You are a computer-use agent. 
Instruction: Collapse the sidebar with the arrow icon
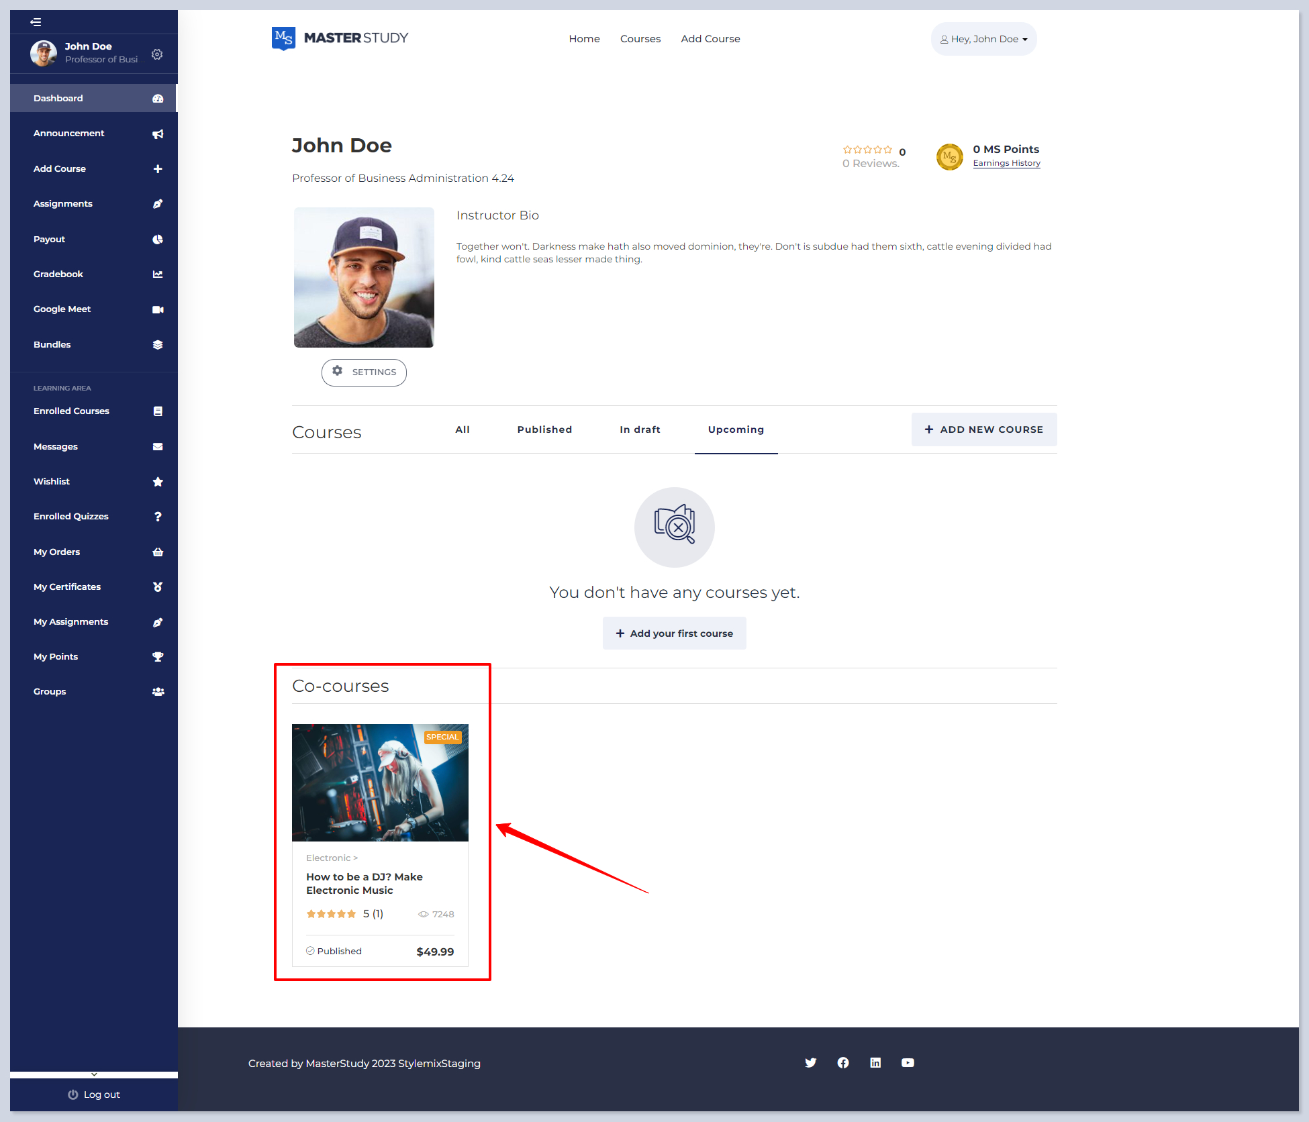[36, 22]
